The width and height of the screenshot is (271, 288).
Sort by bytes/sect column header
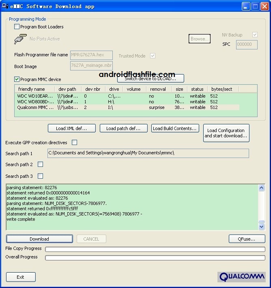(223, 89)
